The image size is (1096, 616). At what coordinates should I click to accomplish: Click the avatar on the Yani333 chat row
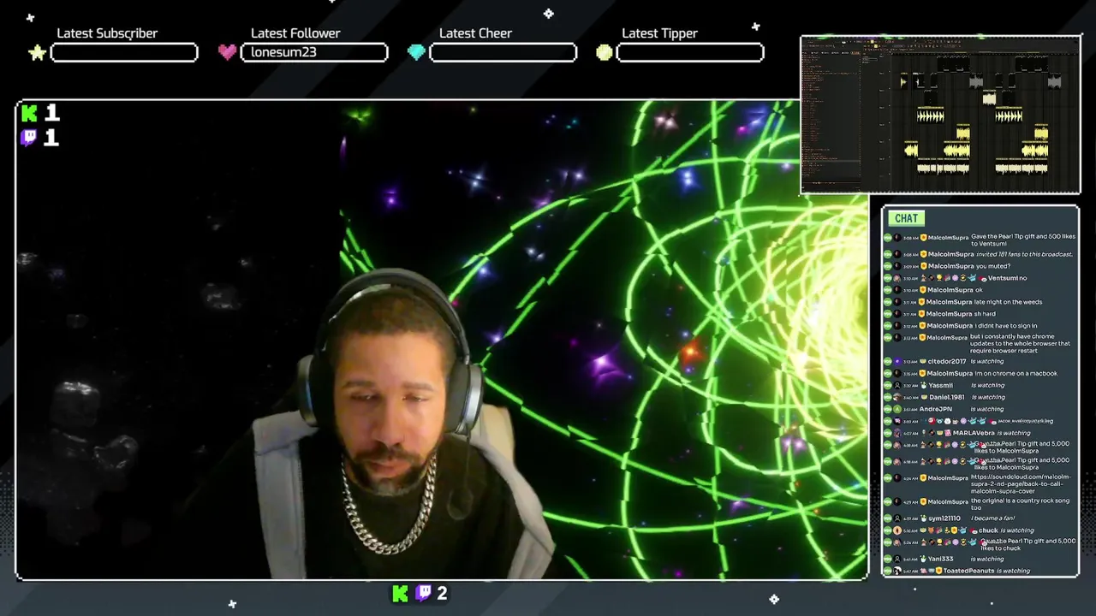point(896,559)
